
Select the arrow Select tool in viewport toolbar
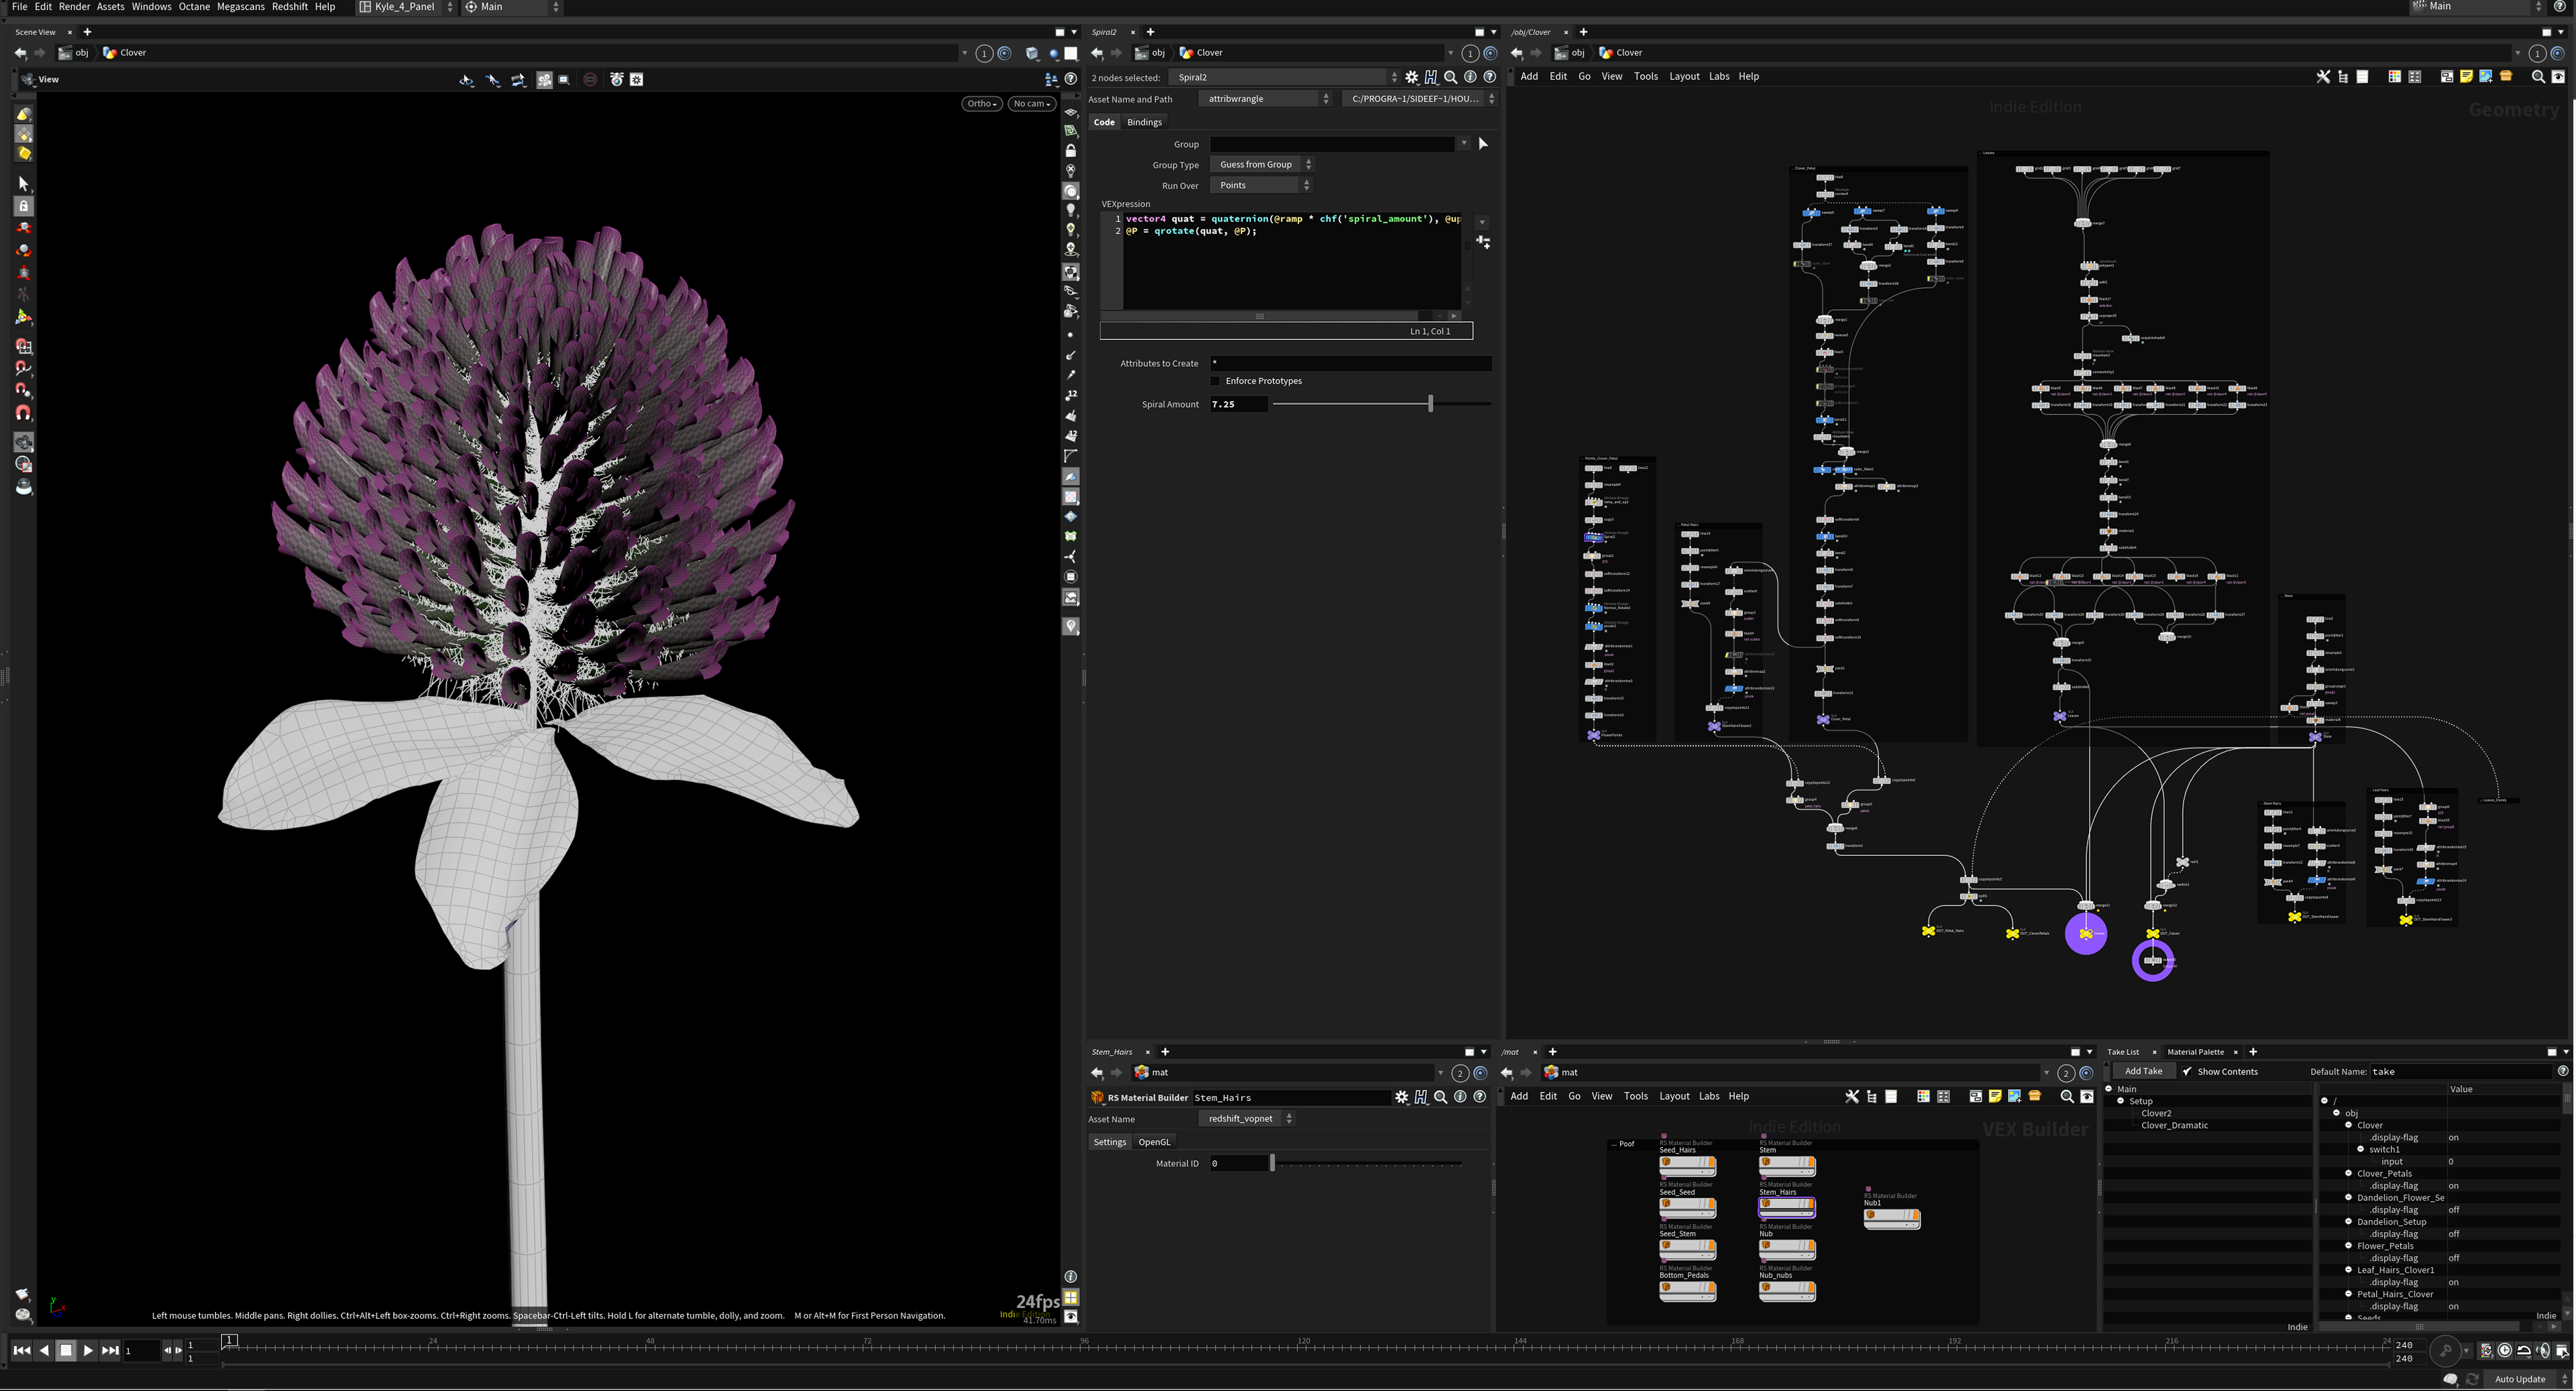[x=24, y=184]
